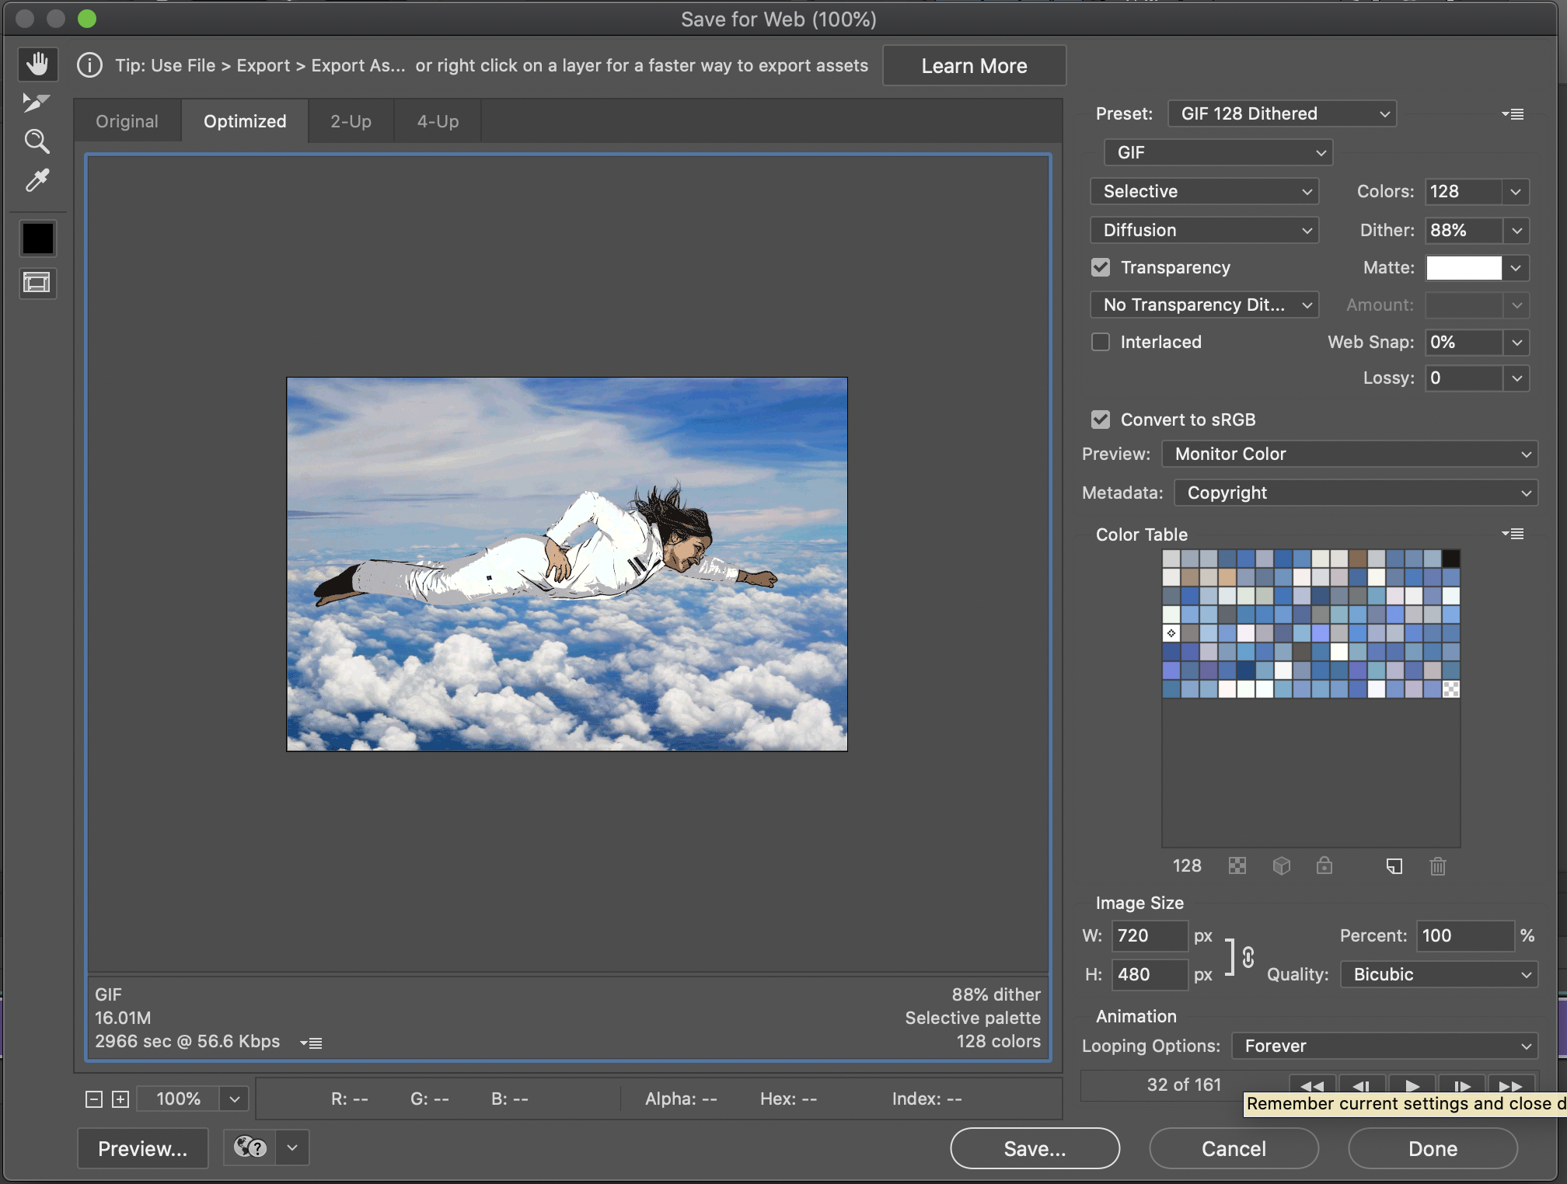The height and width of the screenshot is (1184, 1567).
Task: Uncheck Convert to sRGB
Action: coord(1100,420)
